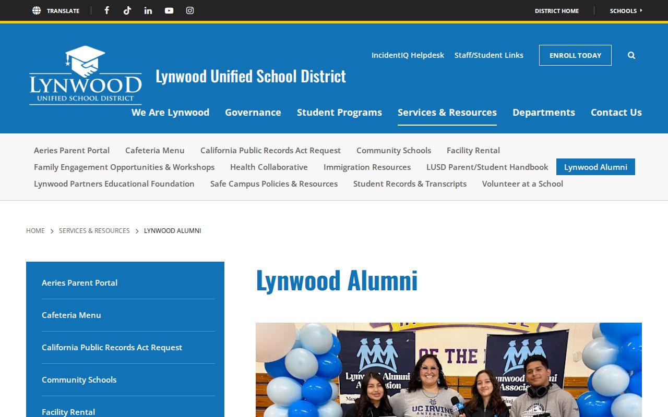Open District Home link
The width and height of the screenshot is (668, 417).
(557, 10)
